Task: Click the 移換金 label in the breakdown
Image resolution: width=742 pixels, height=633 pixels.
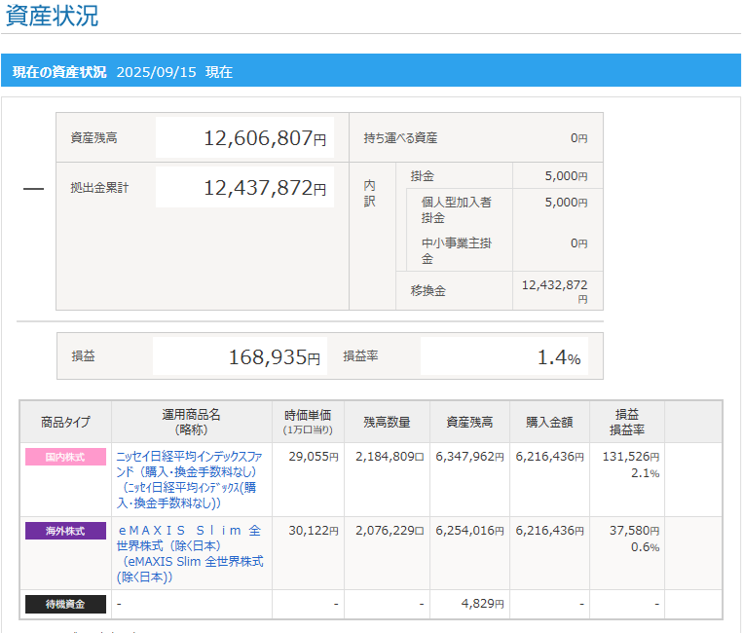Action: (x=427, y=290)
